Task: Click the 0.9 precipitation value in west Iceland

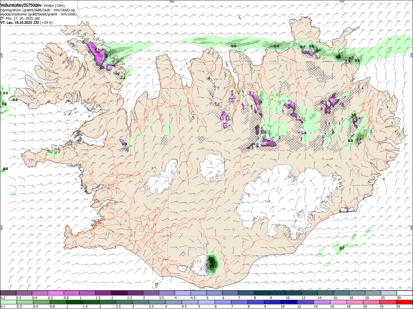Action: 125,144
